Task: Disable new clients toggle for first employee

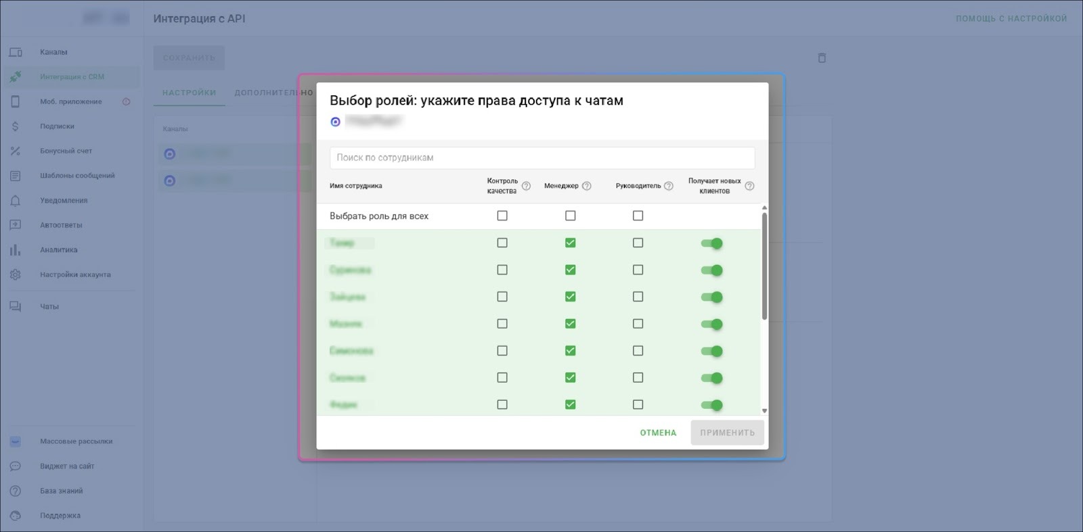Action: pyautogui.click(x=712, y=243)
